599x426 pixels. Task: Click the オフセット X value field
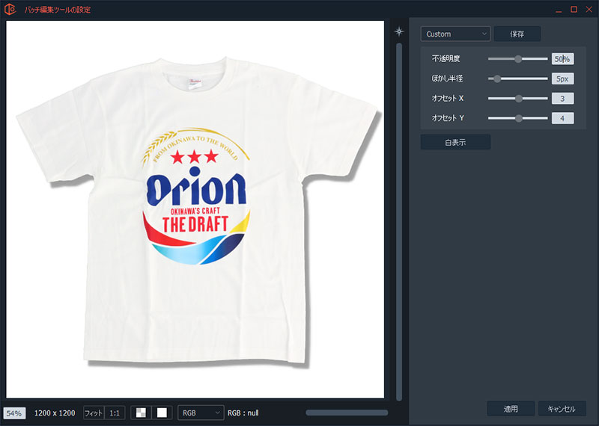coord(562,98)
